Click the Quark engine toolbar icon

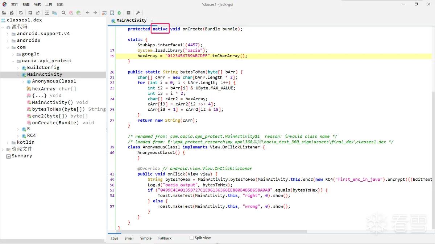coord(112,13)
